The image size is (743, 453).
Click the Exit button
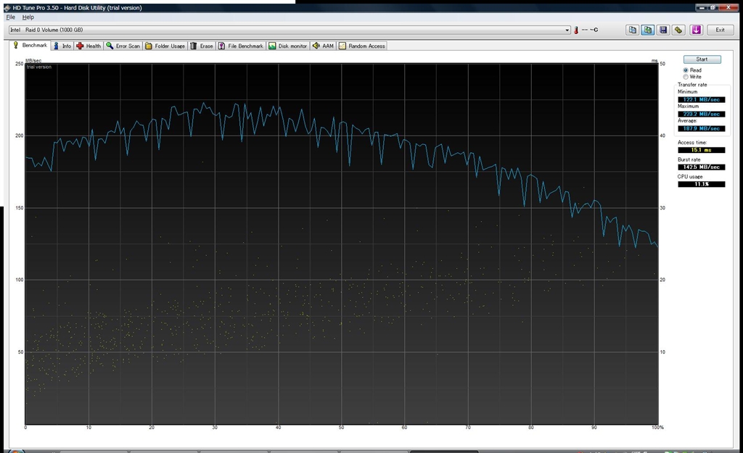point(720,30)
